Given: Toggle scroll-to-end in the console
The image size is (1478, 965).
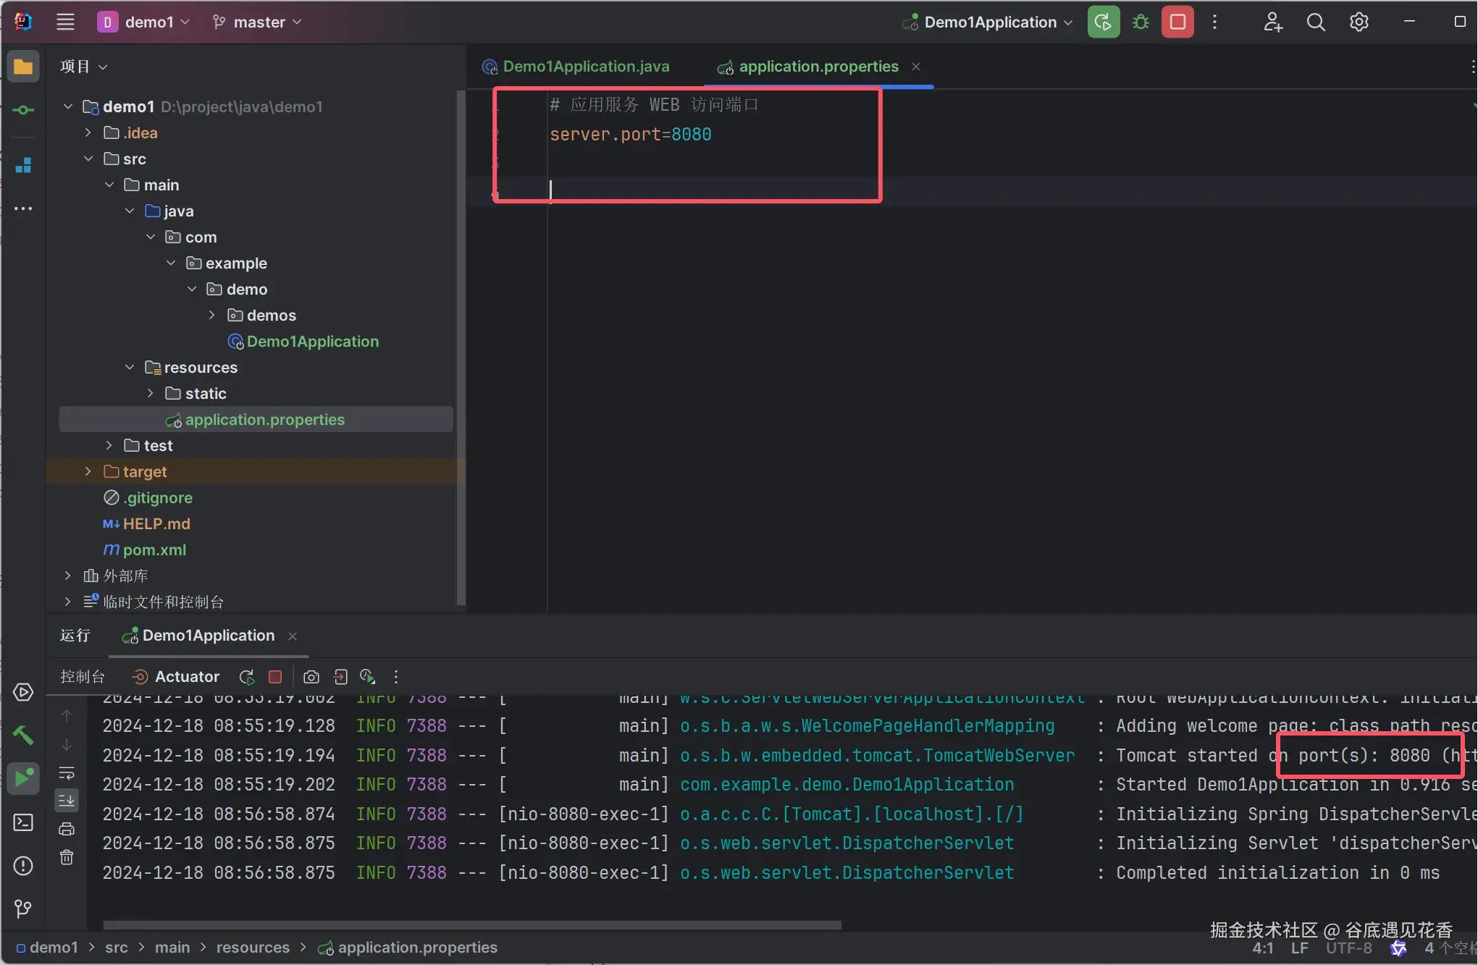Looking at the screenshot, I should click(x=67, y=800).
